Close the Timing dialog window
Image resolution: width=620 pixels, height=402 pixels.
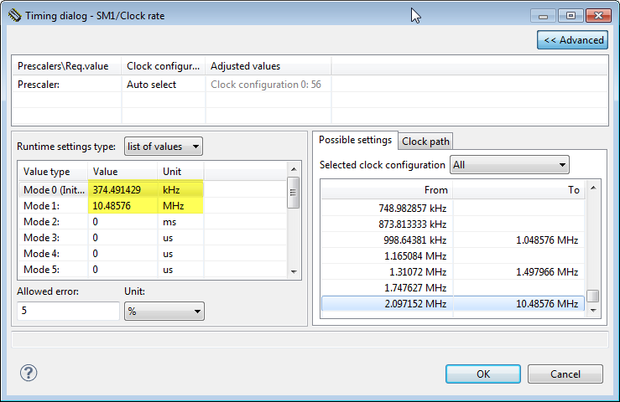(x=597, y=16)
